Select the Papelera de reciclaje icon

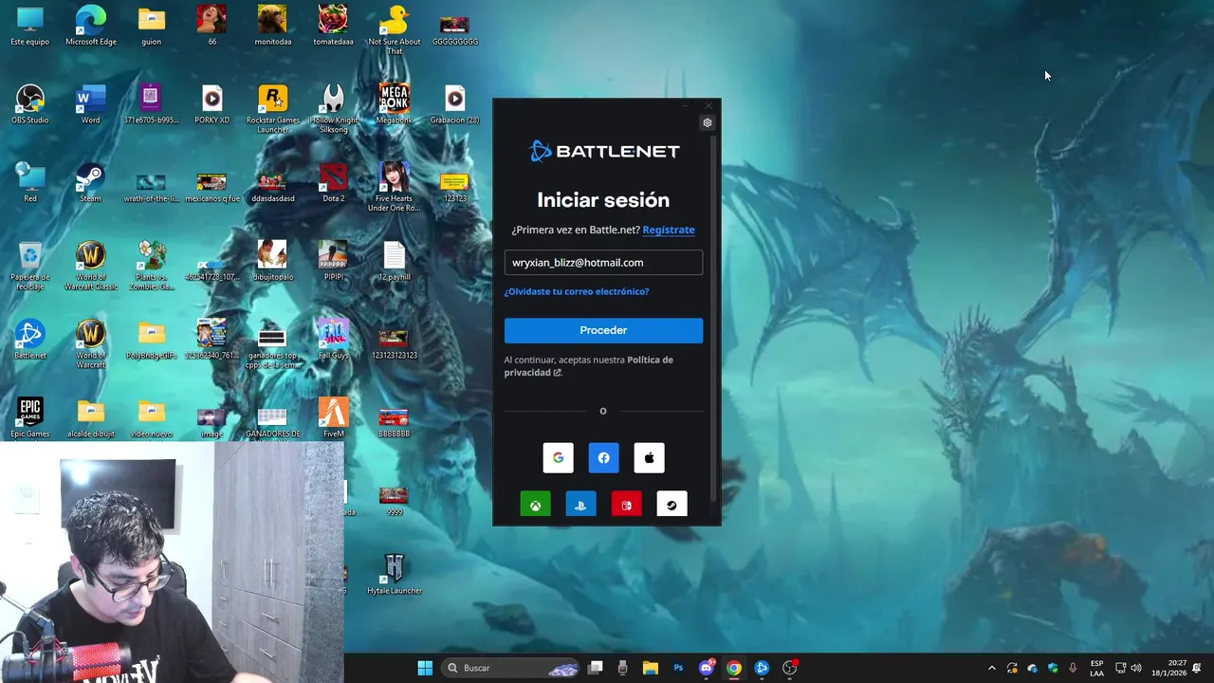pos(30,266)
